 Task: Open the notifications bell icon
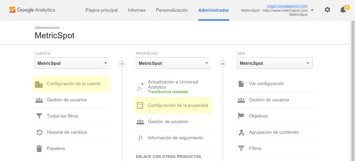pyautogui.click(x=343, y=10)
